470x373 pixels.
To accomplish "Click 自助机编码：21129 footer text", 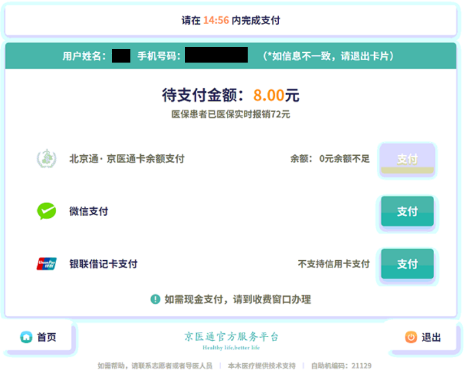I will pyautogui.click(x=341, y=366).
